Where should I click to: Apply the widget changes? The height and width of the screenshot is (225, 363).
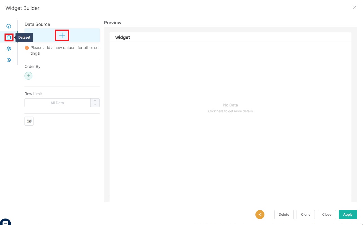pos(348,215)
